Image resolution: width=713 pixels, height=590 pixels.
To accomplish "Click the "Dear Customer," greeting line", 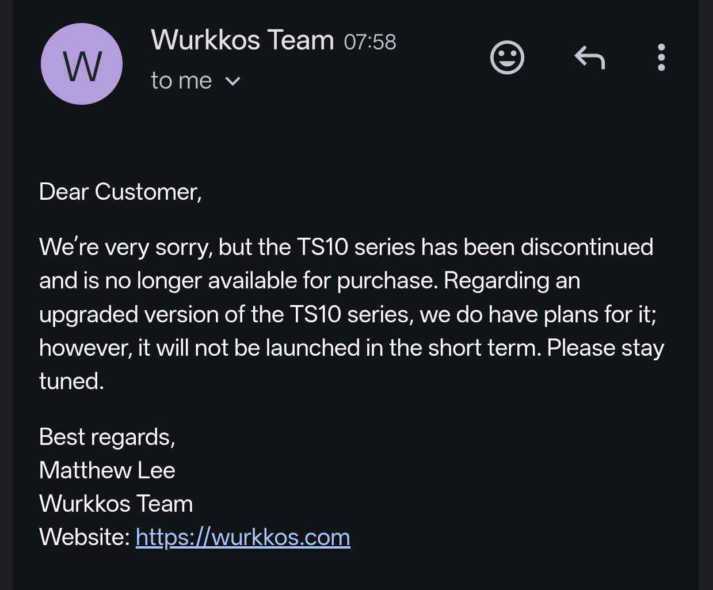I will point(120,192).
